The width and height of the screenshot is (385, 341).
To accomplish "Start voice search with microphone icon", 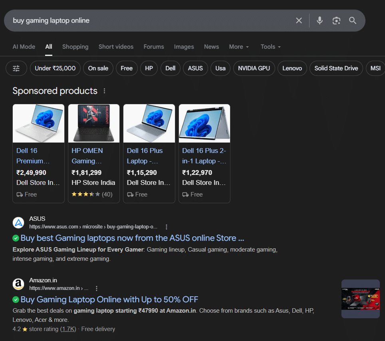I will pyautogui.click(x=320, y=20).
